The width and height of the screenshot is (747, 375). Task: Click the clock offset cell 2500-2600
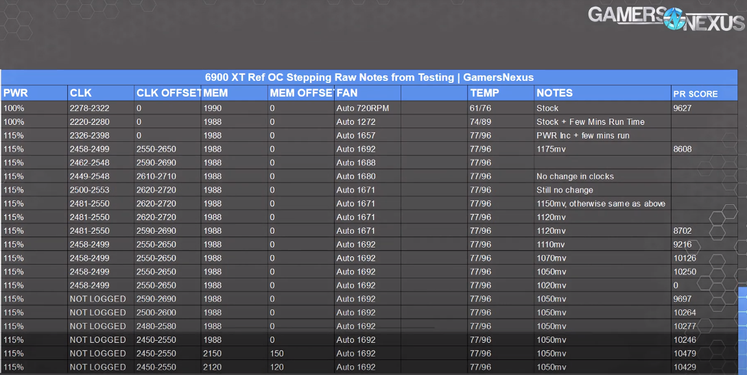pyautogui.click(x=156, y=313)
